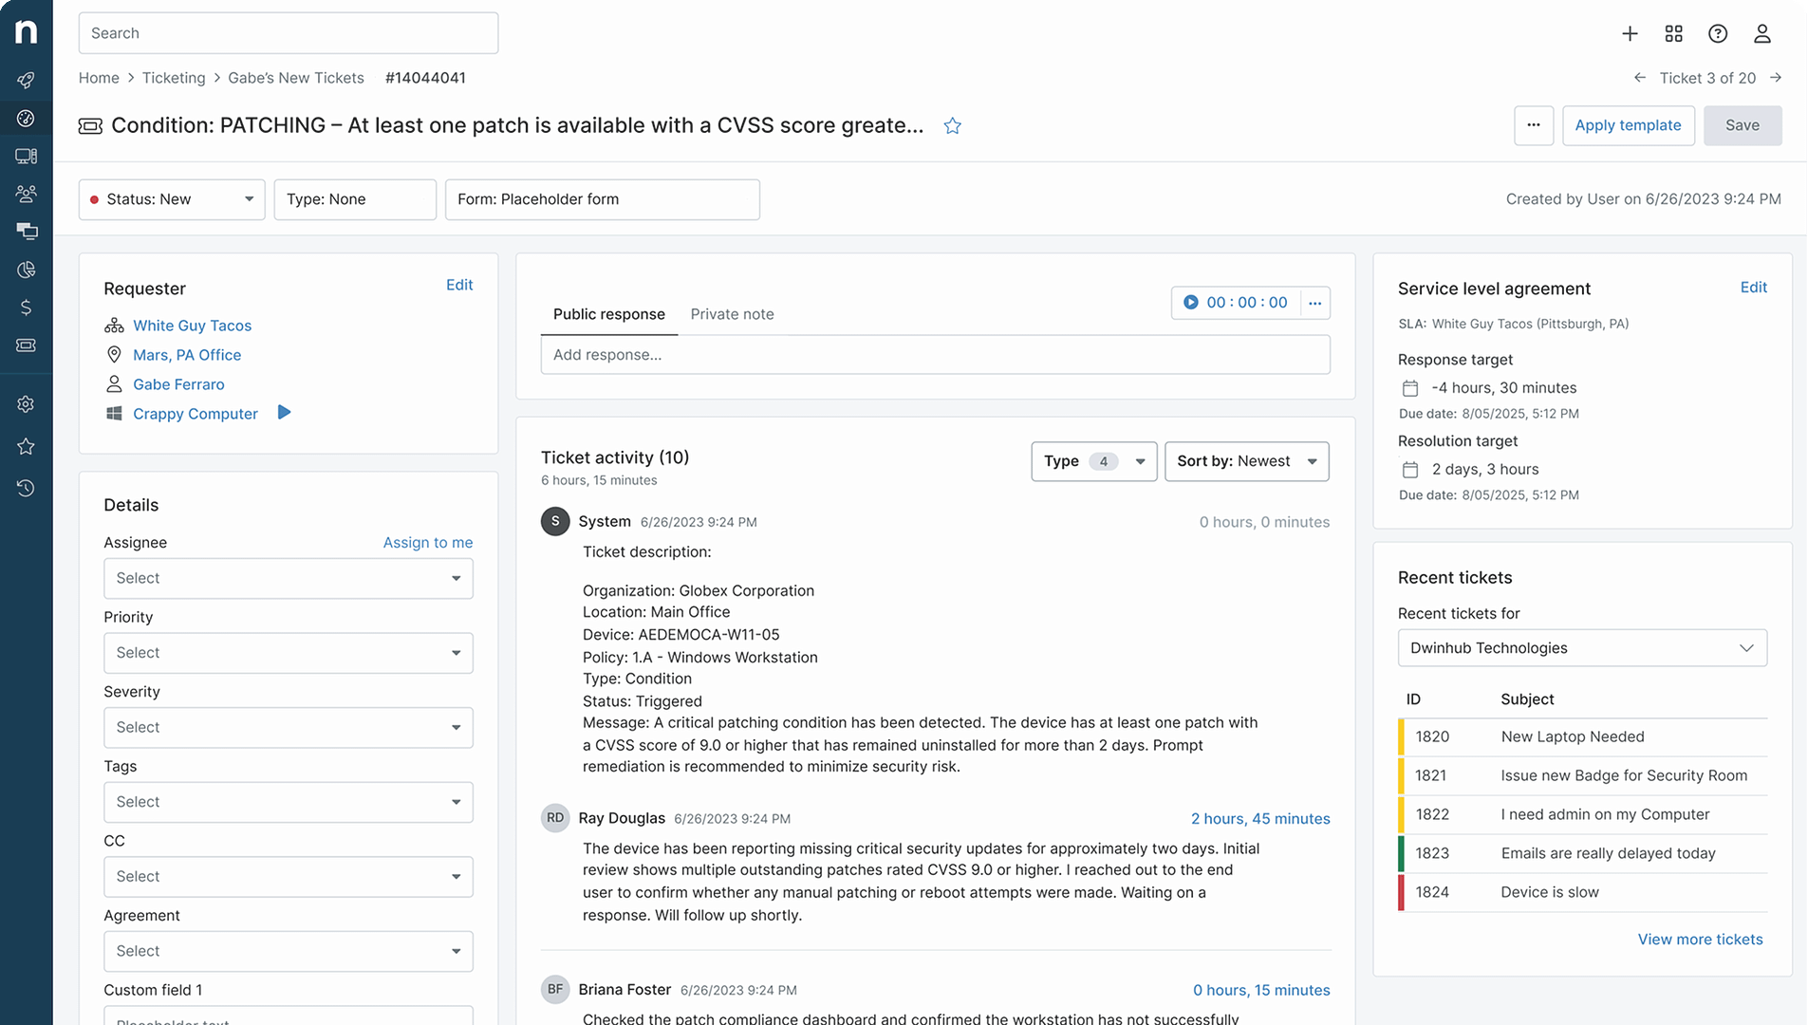
Task: Open the user account profile icon
Action: (1762, 34)
